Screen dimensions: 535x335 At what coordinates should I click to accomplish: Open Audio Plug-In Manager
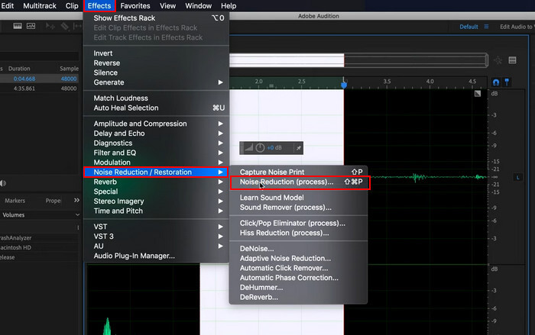156,256
